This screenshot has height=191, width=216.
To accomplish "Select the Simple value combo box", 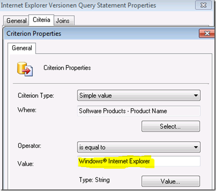I will tap(139, 95).
